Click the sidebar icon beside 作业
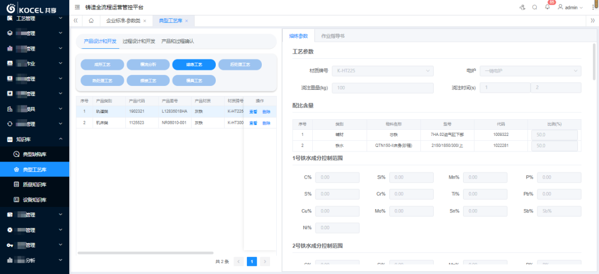 point(10,63)
